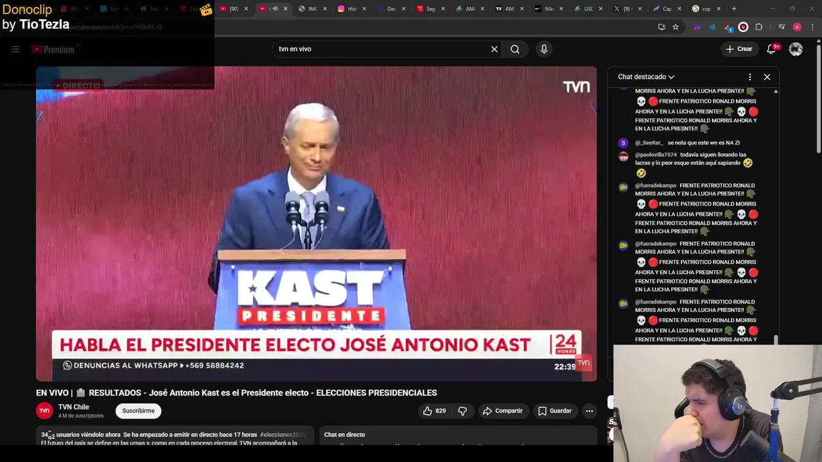This screenshot has height=462, width=822.
Task: Open @paolovilla7574 chat author name
Action: [656, 155]
